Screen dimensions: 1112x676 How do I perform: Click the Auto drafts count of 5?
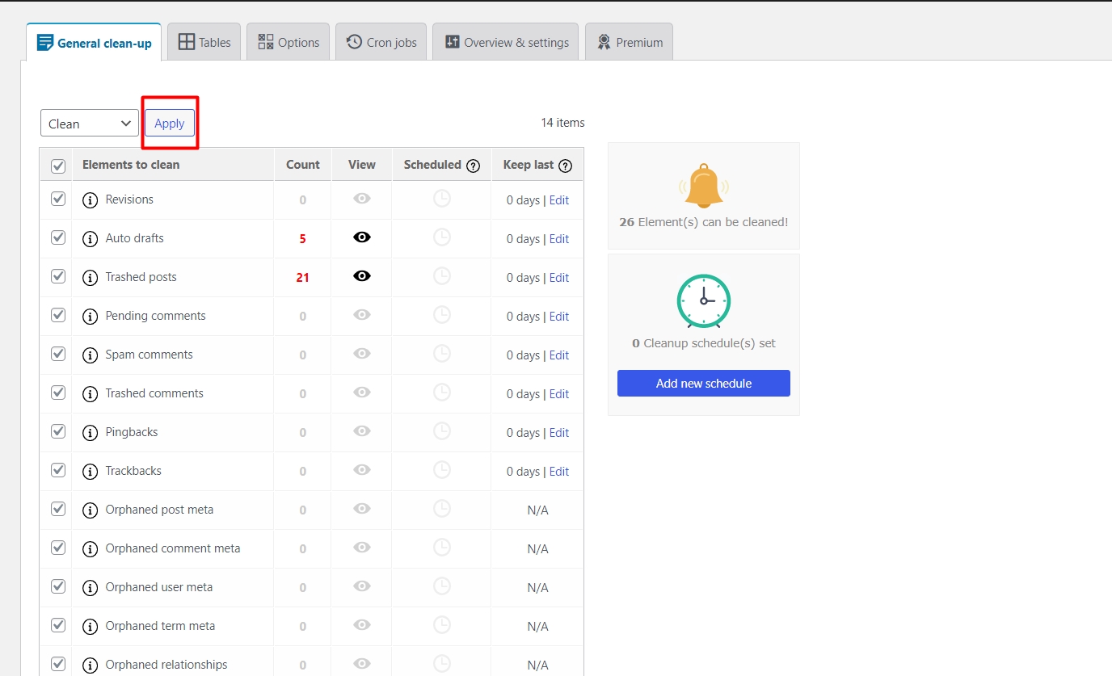303,239
